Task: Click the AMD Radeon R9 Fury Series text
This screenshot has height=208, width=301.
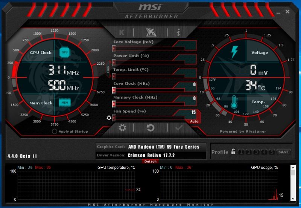Action: pyautogui.click(x=164, y=147)
